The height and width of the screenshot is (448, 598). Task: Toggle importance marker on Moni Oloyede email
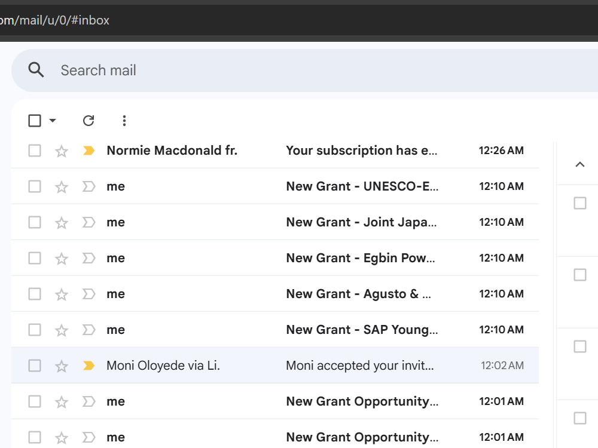pyautogui.click(x=89, y=366)
